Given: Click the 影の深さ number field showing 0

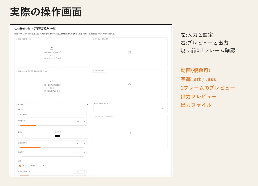Looking at the screenshot, I should [78, 153].
